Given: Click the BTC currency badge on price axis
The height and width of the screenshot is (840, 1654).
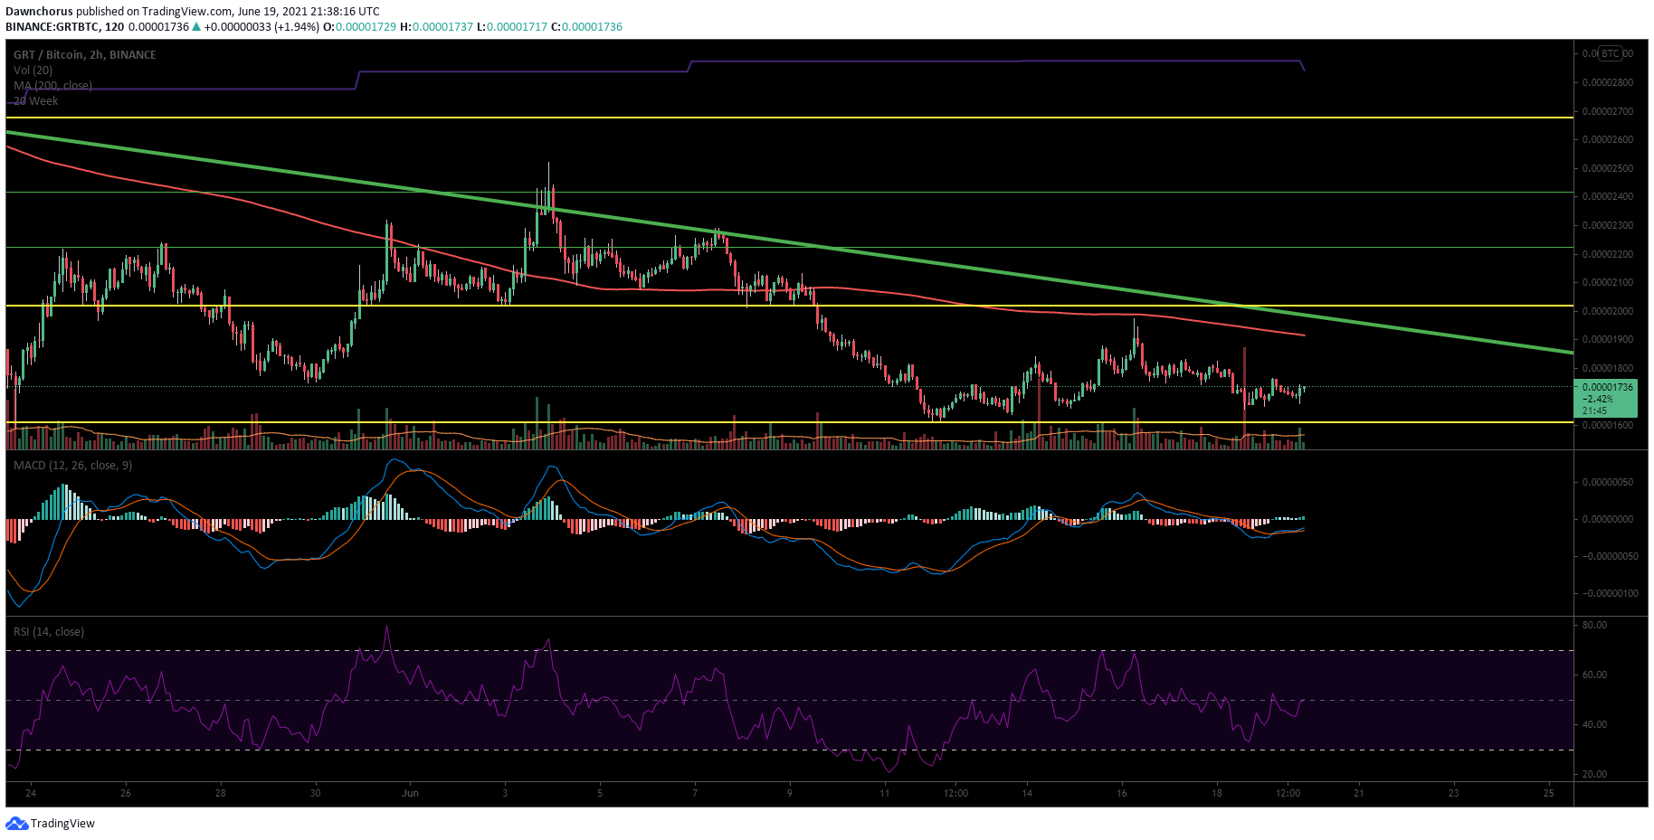Looking at the screenshot, I should (1611, 53).
